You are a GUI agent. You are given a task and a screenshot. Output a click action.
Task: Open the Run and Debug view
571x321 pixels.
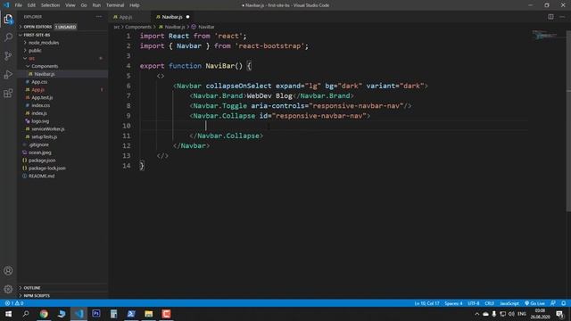(8, 75)
